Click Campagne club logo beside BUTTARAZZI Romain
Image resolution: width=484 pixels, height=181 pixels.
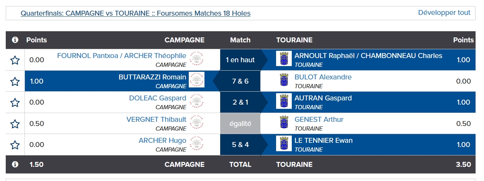197,80
